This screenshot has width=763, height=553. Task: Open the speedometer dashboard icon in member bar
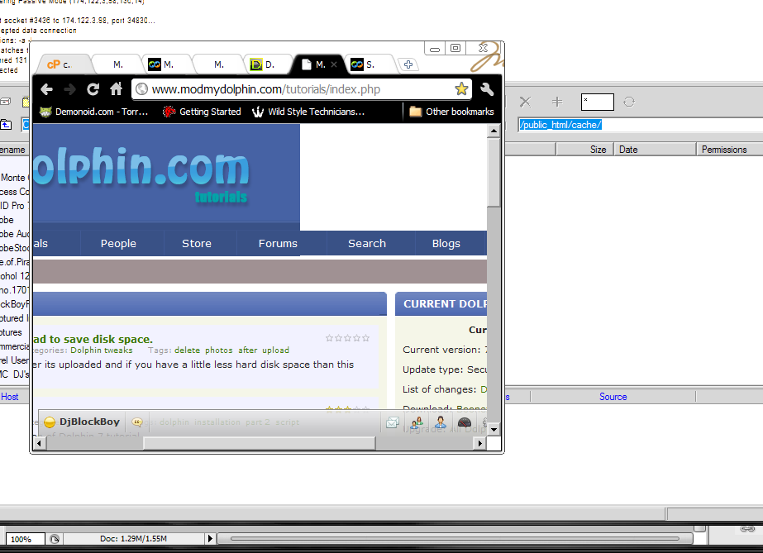465,422
